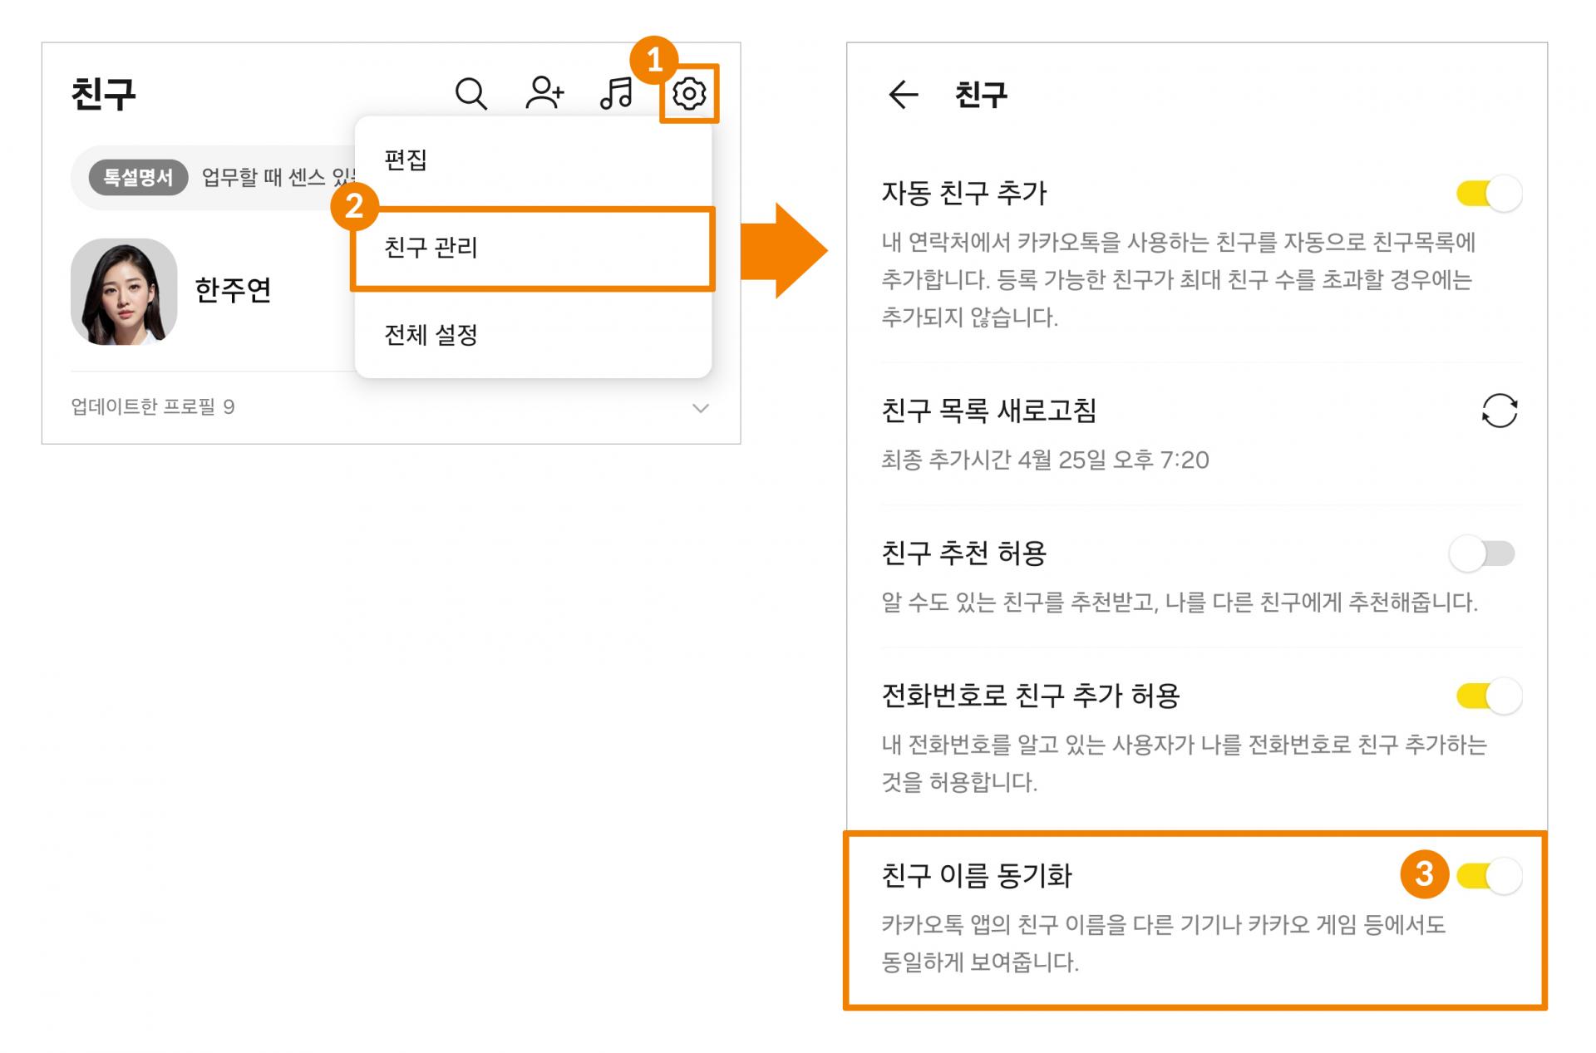Viewport: 1596px width, 1053px height.
Task: Toggle 자동 친구 추가 switch
Action: pos(1489,194)
